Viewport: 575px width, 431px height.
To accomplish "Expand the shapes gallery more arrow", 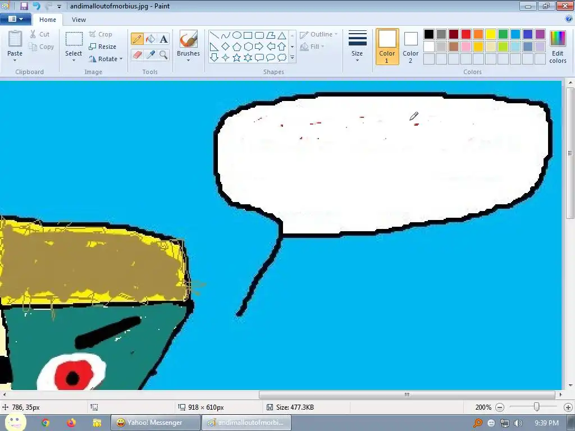I will 292,58.
